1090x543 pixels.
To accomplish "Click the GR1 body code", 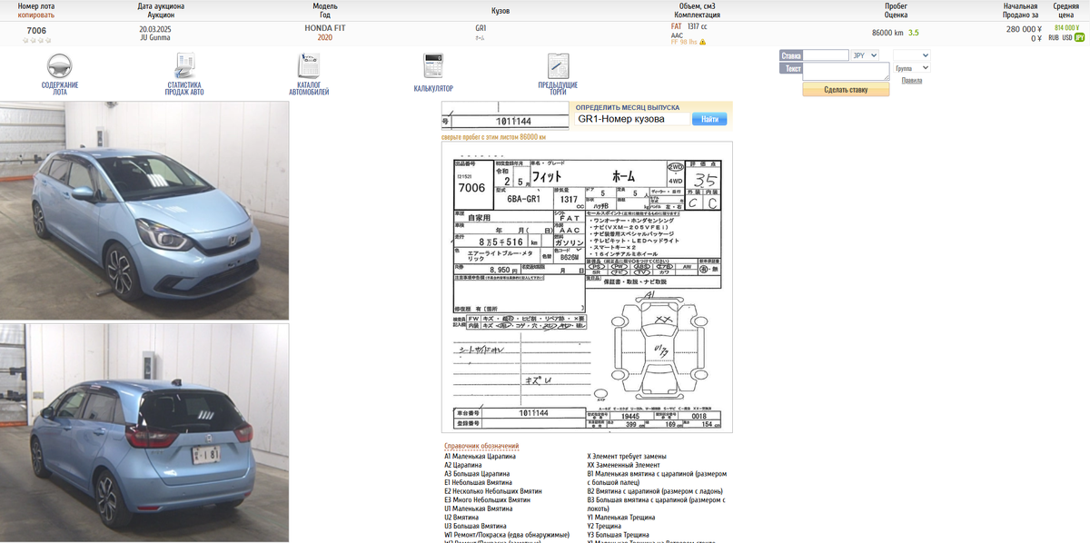I will point(481,29).
